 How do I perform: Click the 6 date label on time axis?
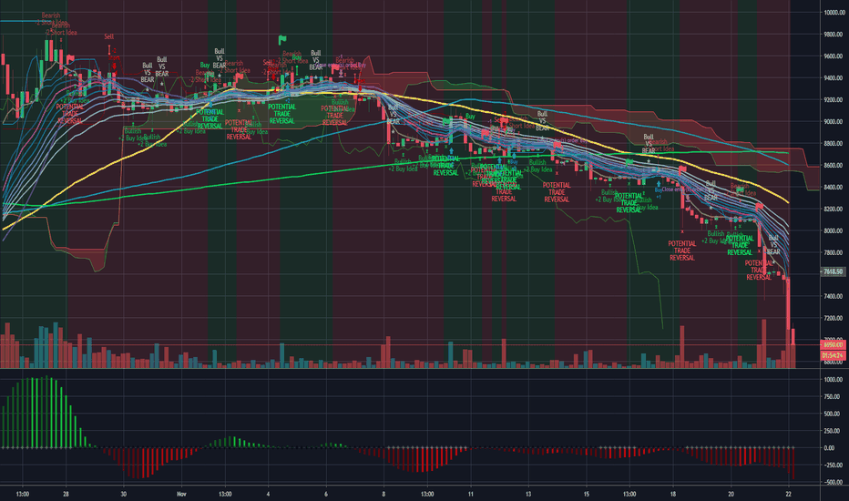[x=326, y=494]
